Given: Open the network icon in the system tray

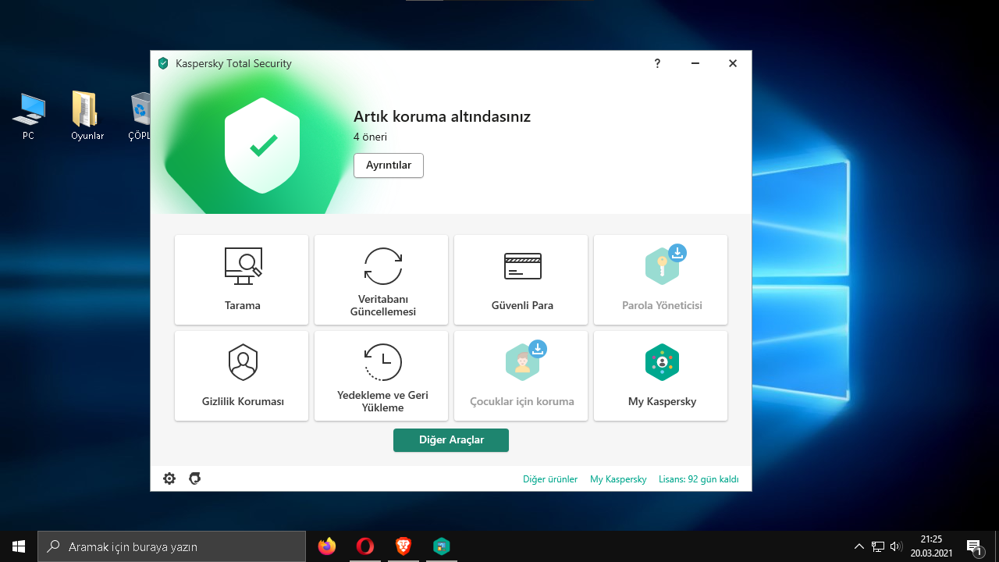Looking at the screenshot, I should [x=878, y=546].
